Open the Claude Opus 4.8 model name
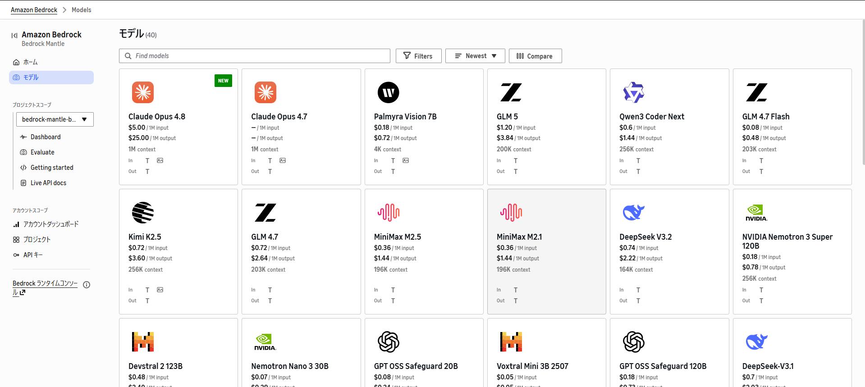 point(157,117)
